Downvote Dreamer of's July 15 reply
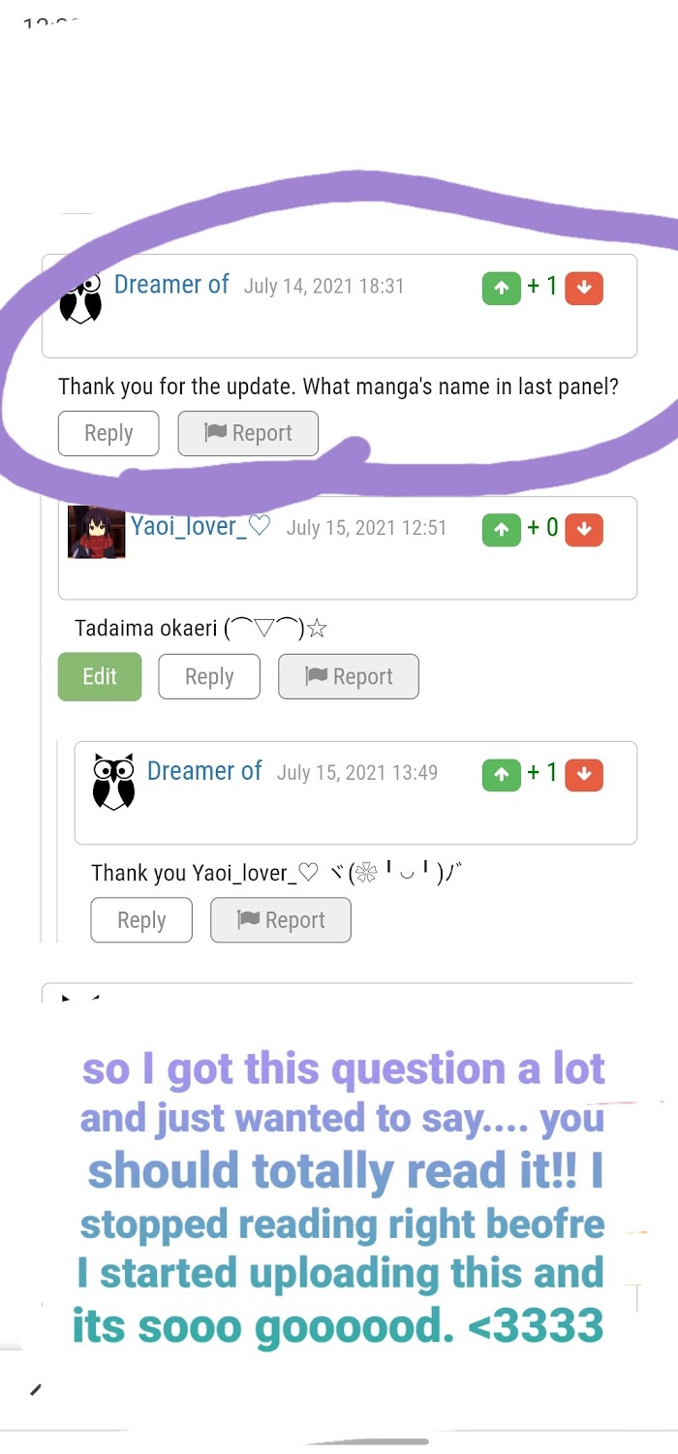This screenshot has width=678, height=1454. [584, 773]
